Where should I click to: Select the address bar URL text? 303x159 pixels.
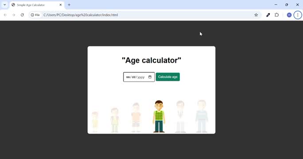coord(81,15)
